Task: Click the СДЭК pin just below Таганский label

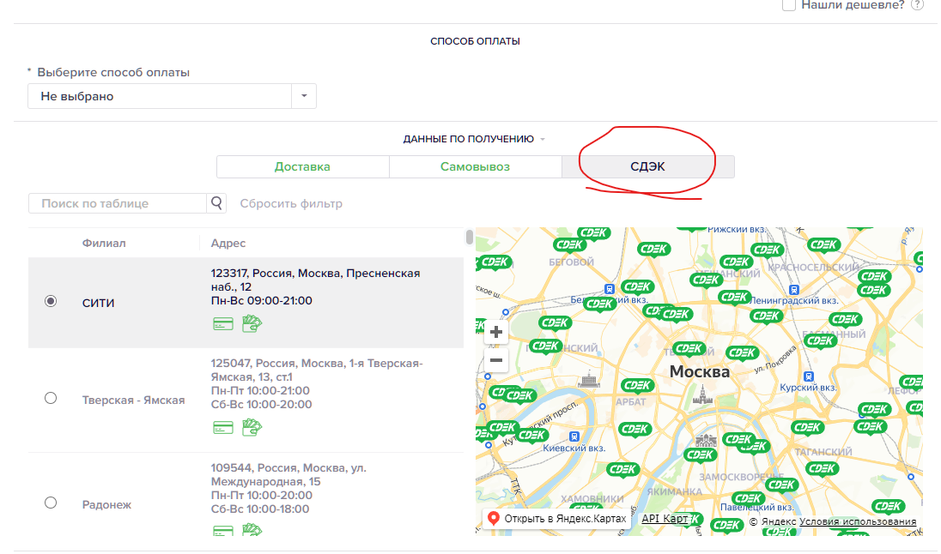Action: point(823,469)
